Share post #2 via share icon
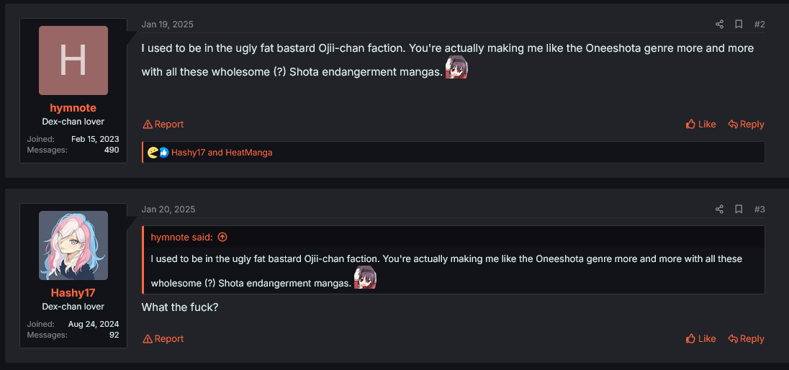The image size is (789, 370). [x=719, y=24]
